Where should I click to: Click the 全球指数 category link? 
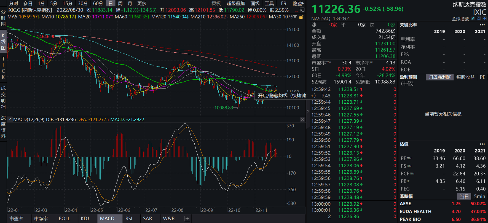(460, 19)
